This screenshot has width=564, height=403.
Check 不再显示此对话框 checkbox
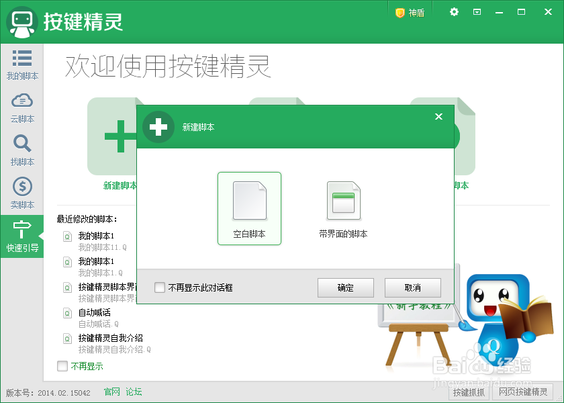click(x=159, y=287)
